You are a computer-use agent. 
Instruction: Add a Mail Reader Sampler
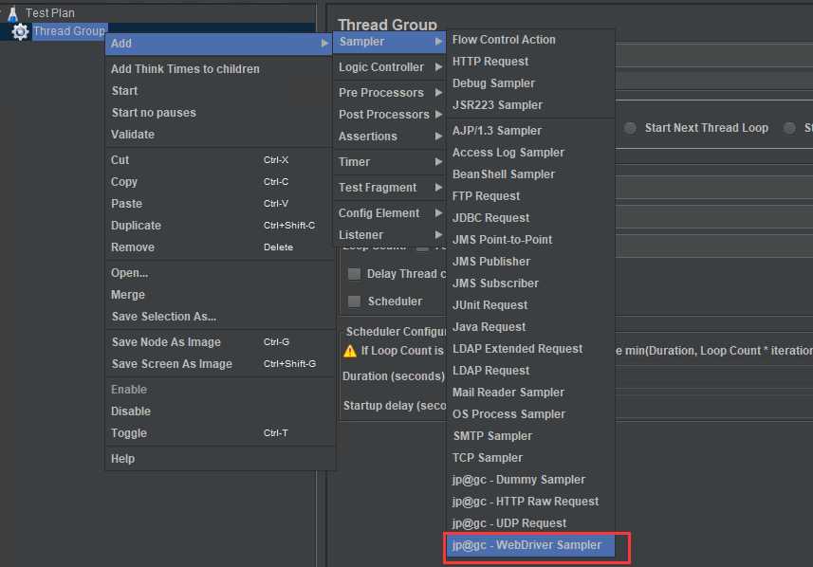tap(531, 392)
